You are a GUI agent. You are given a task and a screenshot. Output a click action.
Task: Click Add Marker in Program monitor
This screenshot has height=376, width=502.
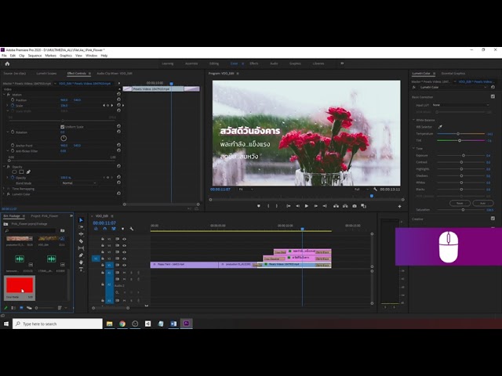pyautogui.click(x=259, y=206)
